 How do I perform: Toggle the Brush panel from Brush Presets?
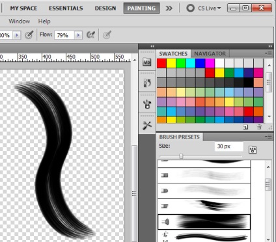coord(253,150)
